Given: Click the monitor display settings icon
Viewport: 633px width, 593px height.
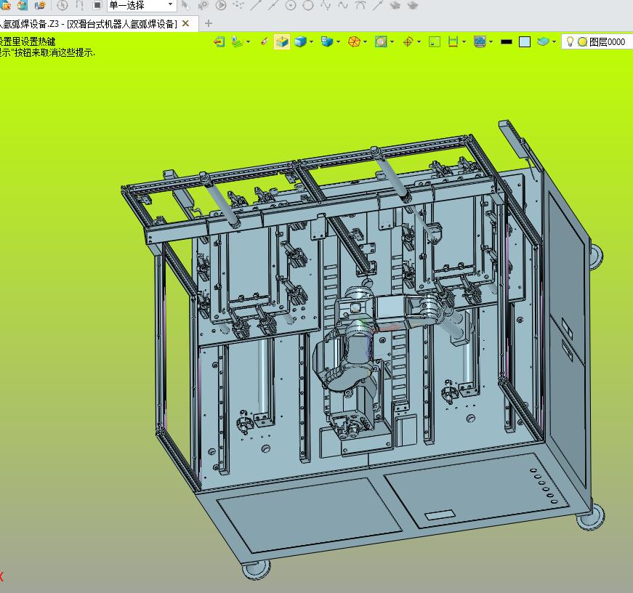Looking at the screenshot, I should (480, 41).
